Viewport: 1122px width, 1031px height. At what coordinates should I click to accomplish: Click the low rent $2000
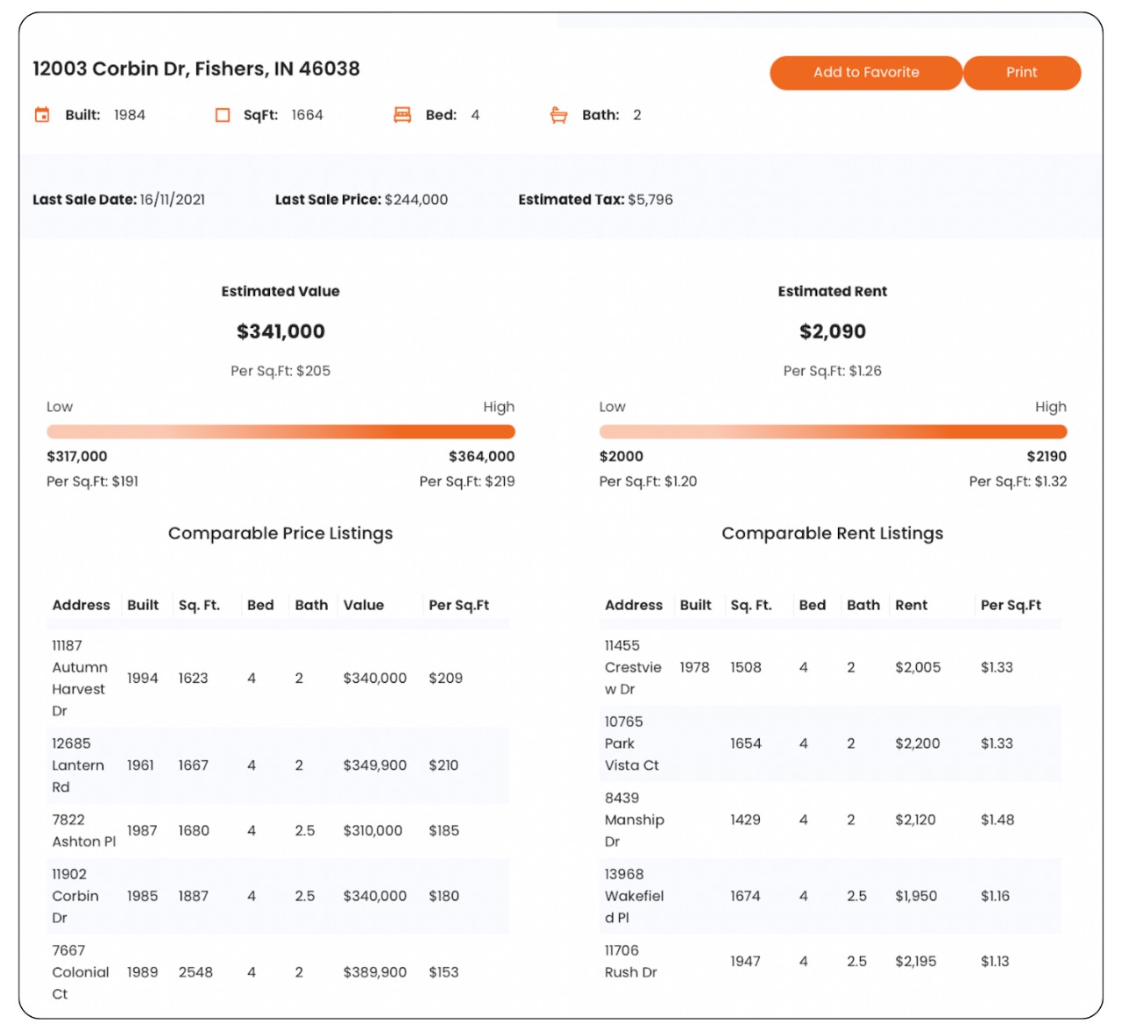pos(621,457)
